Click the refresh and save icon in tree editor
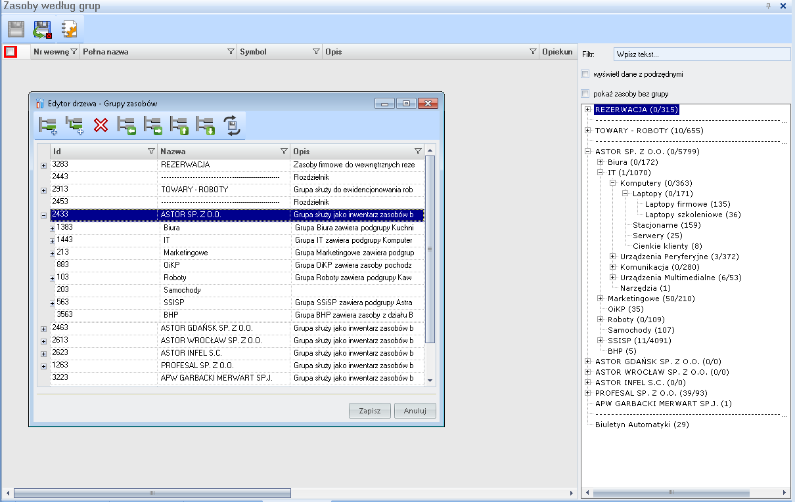The image size is (795, 502). (233, 125)
